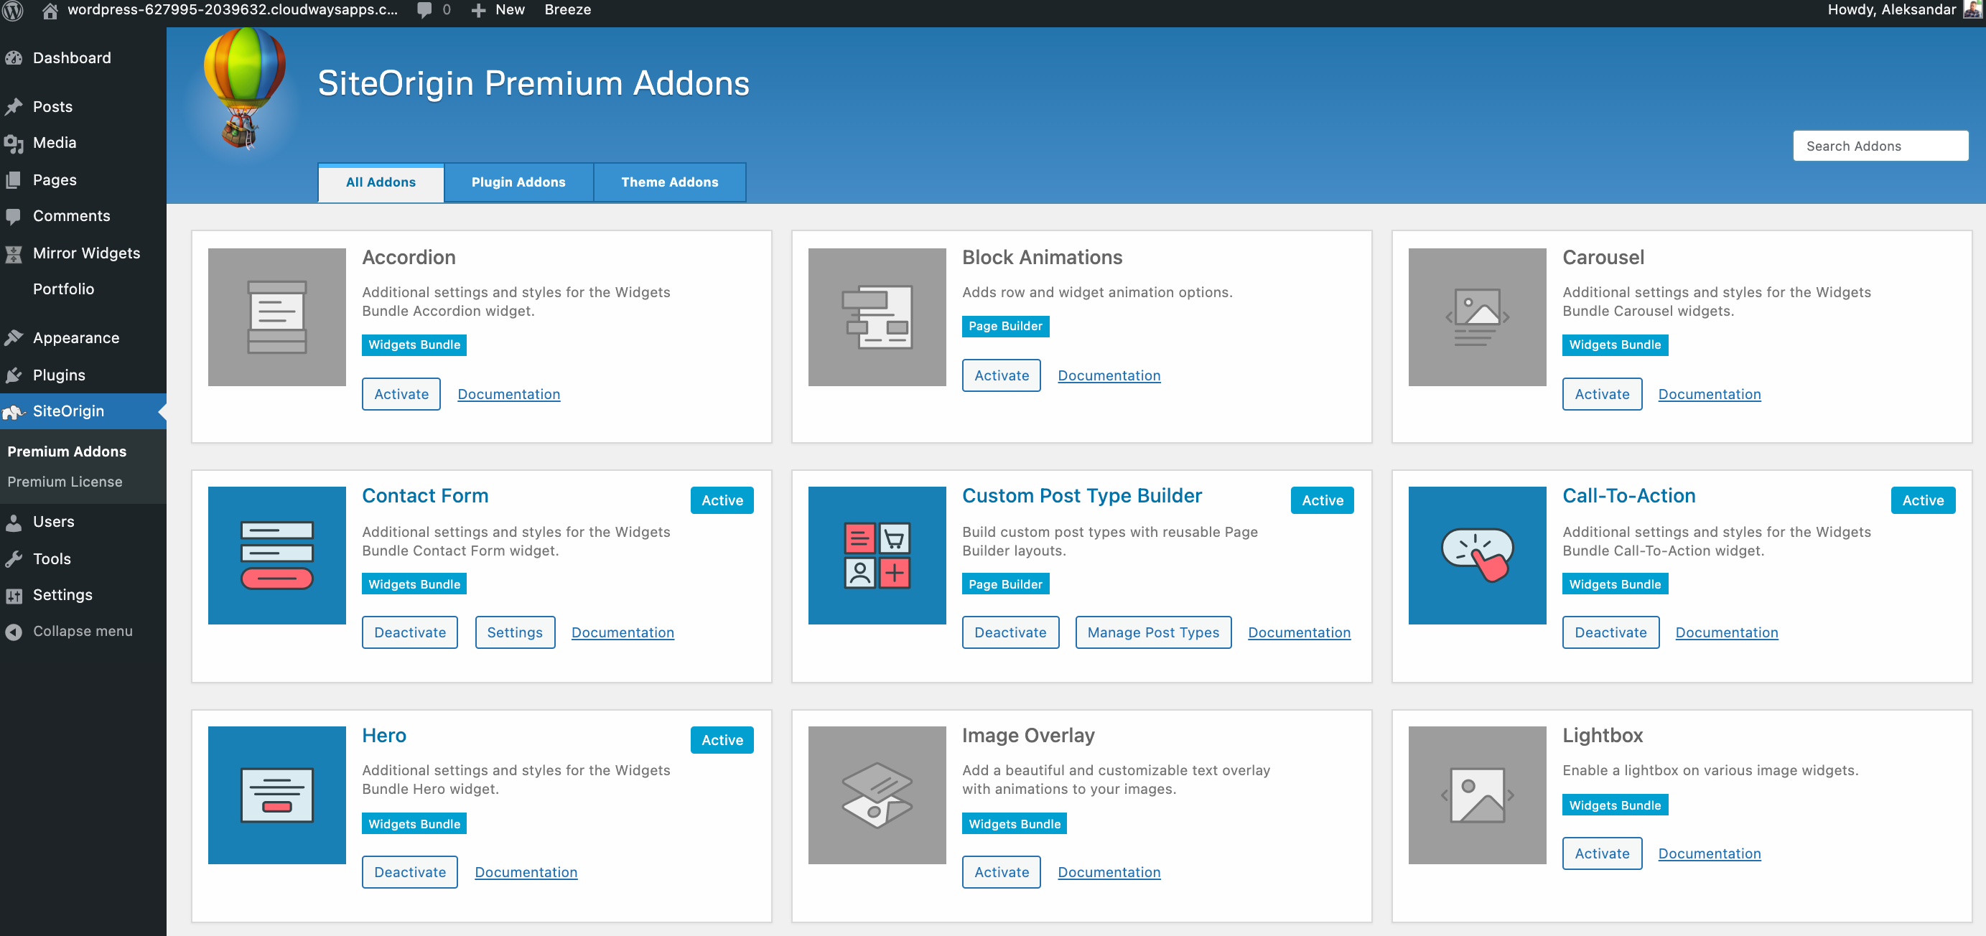The width and height of the screenshot is (1986, 936).
Task: Click the SiteOrigin balloon icon in sidebar
Action: (13, 411)
